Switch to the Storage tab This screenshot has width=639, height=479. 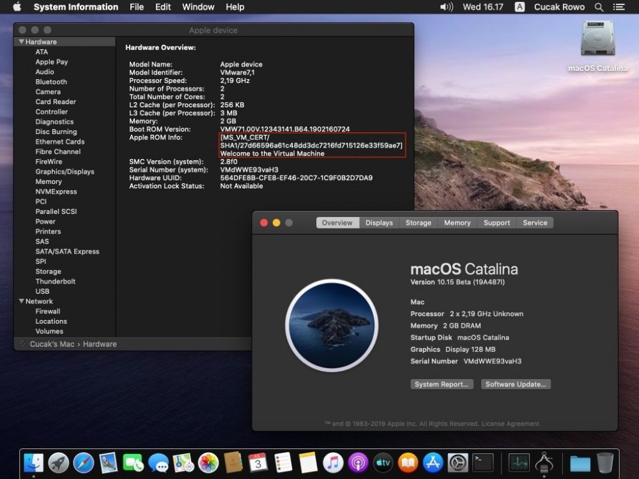tap(418, 223)
